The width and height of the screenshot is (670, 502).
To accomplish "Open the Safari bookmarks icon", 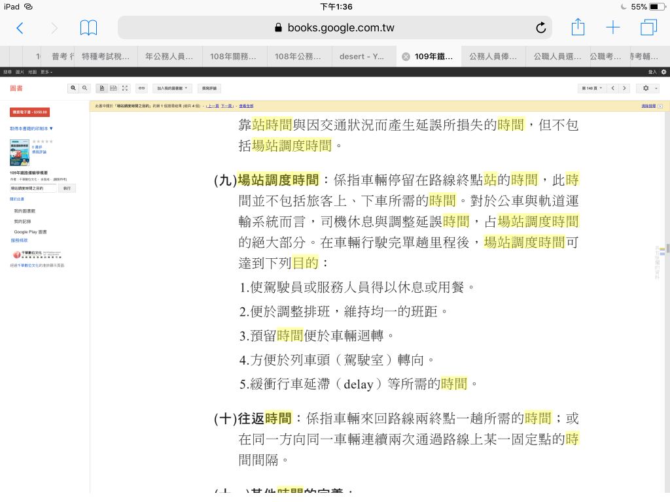I will 89,27.
